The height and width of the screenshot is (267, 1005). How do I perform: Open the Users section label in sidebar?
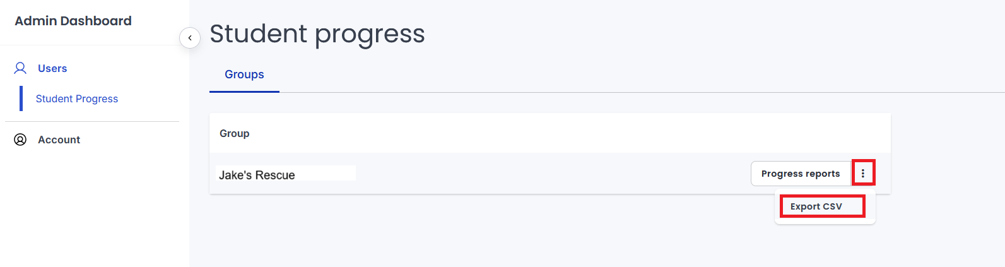52,68
